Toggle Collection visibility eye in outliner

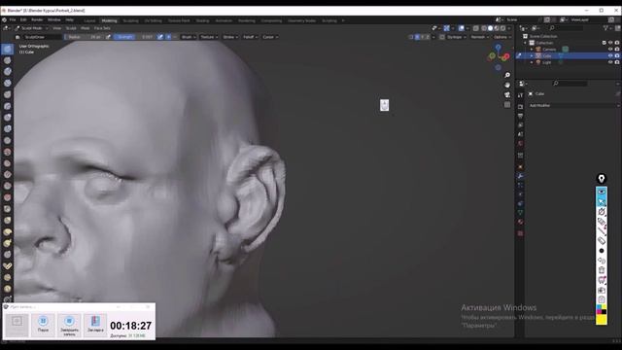tap(610, 43)
